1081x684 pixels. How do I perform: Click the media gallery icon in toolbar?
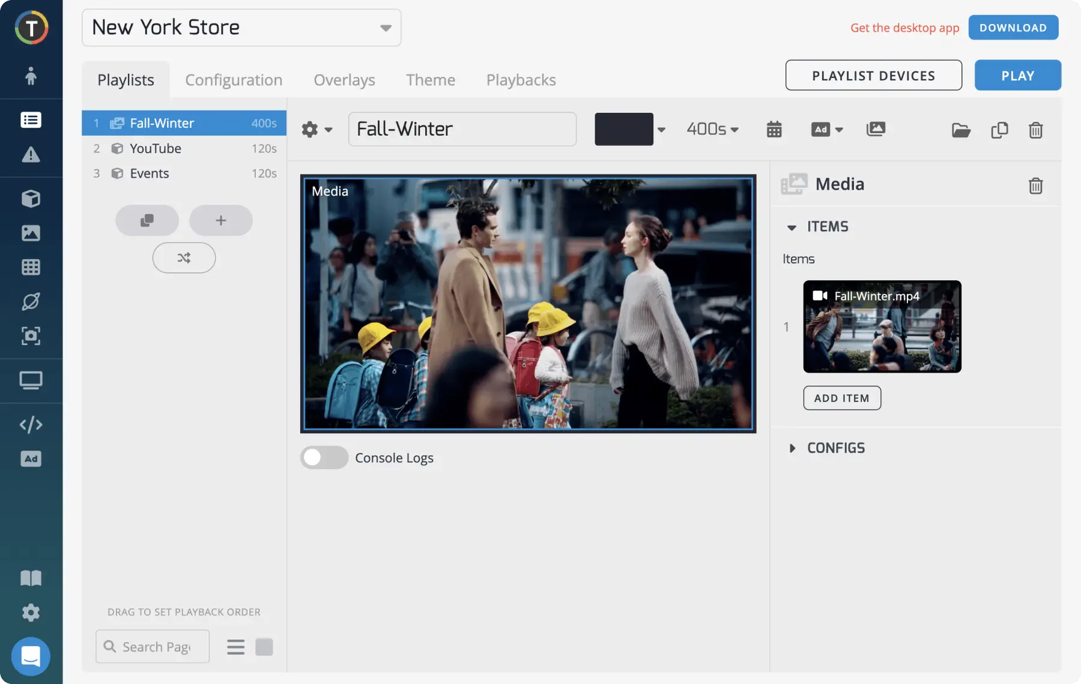click(x=876, y=129)
